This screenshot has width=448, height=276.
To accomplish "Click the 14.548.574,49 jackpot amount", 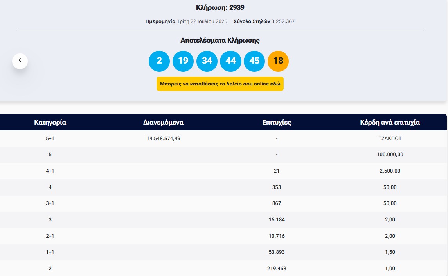I will coord(163,138).
